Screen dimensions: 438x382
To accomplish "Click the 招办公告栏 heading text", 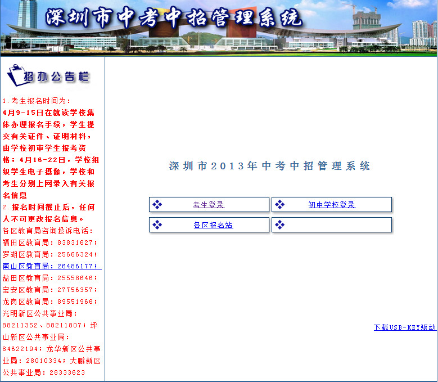I will [56, 77].
